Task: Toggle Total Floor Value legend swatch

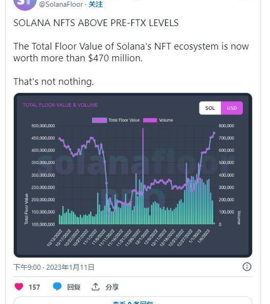Action: tap(99, 120)
